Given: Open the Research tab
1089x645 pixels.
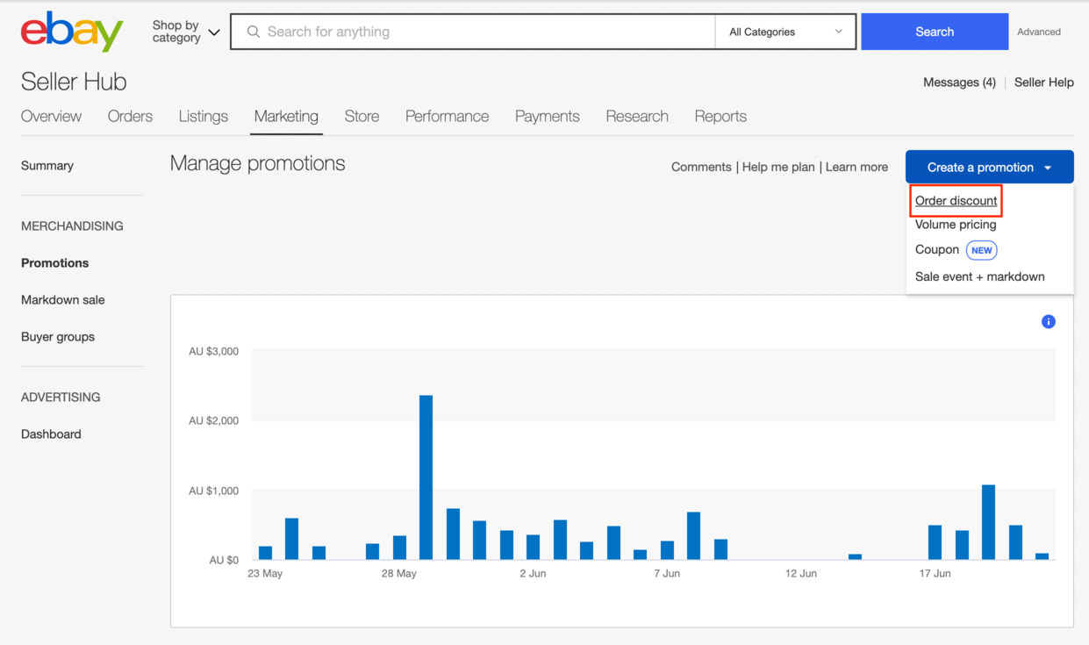Looking at the screenshot, I should 637,116.
